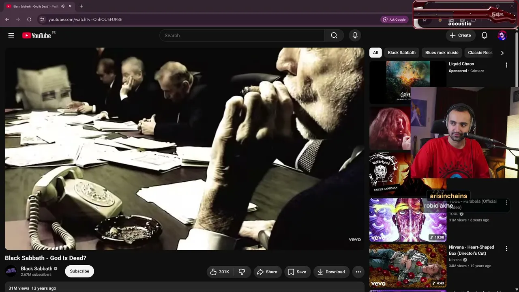Open the account avatar menu
This screenshot has width=519, height=292.
502,35
